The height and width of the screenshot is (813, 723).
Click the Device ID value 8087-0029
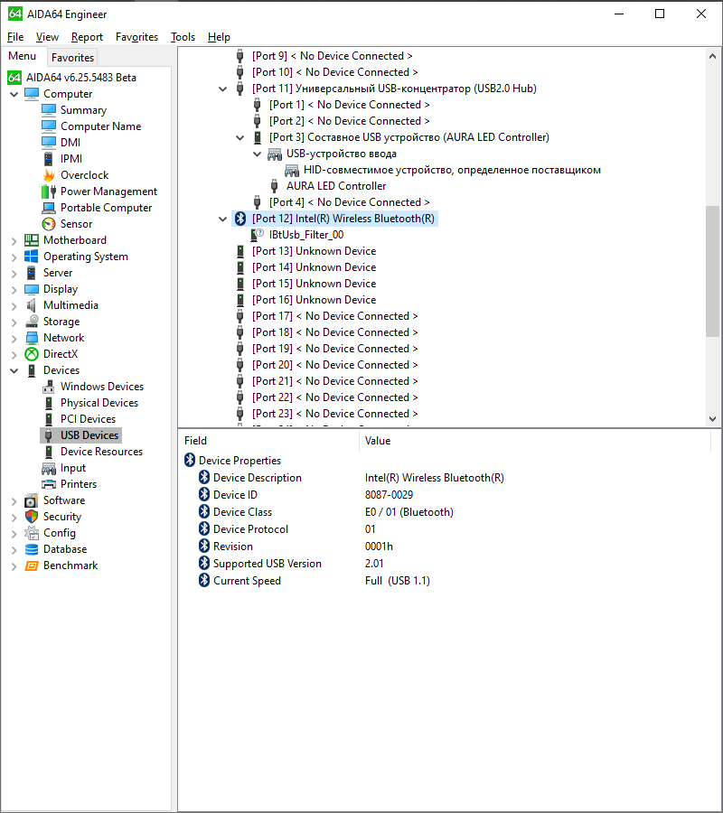point(389,495)
